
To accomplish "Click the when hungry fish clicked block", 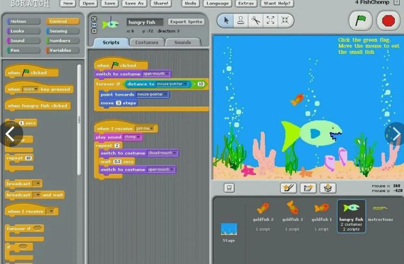I will (38, 104).
